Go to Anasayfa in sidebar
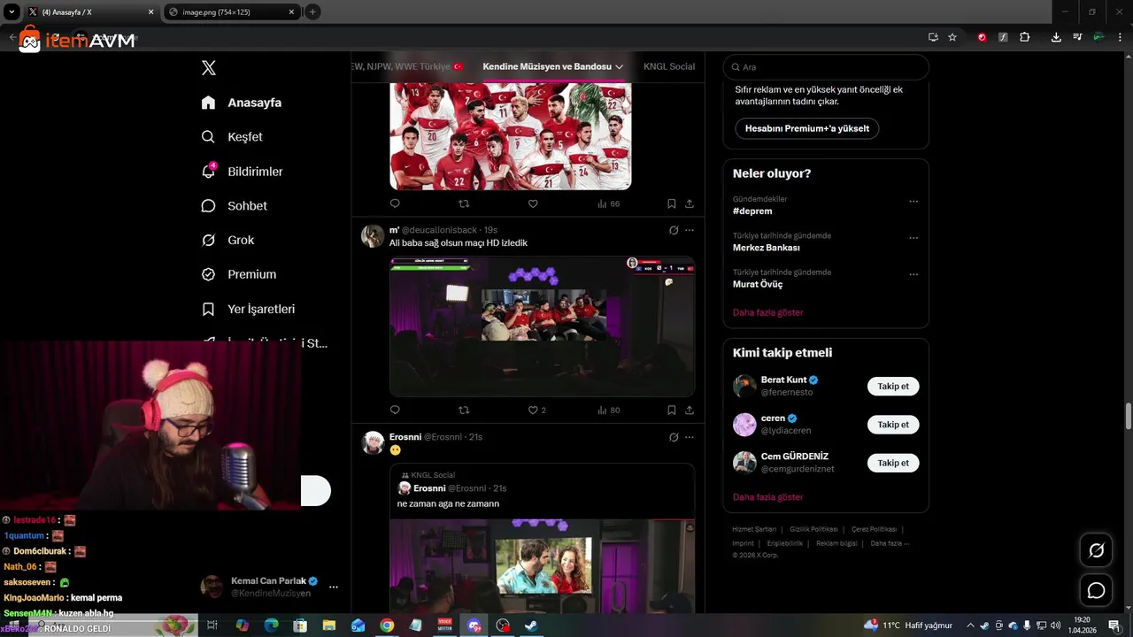1133x637 pixels. point(242,103)
